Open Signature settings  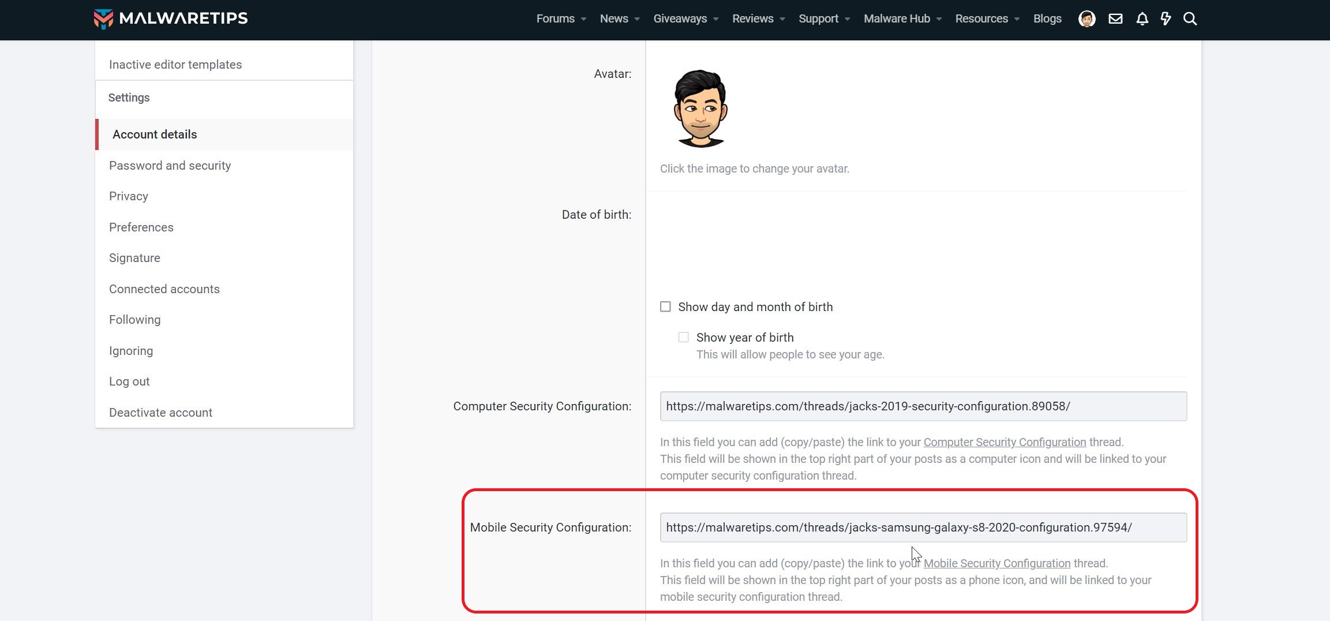point(134,258)
